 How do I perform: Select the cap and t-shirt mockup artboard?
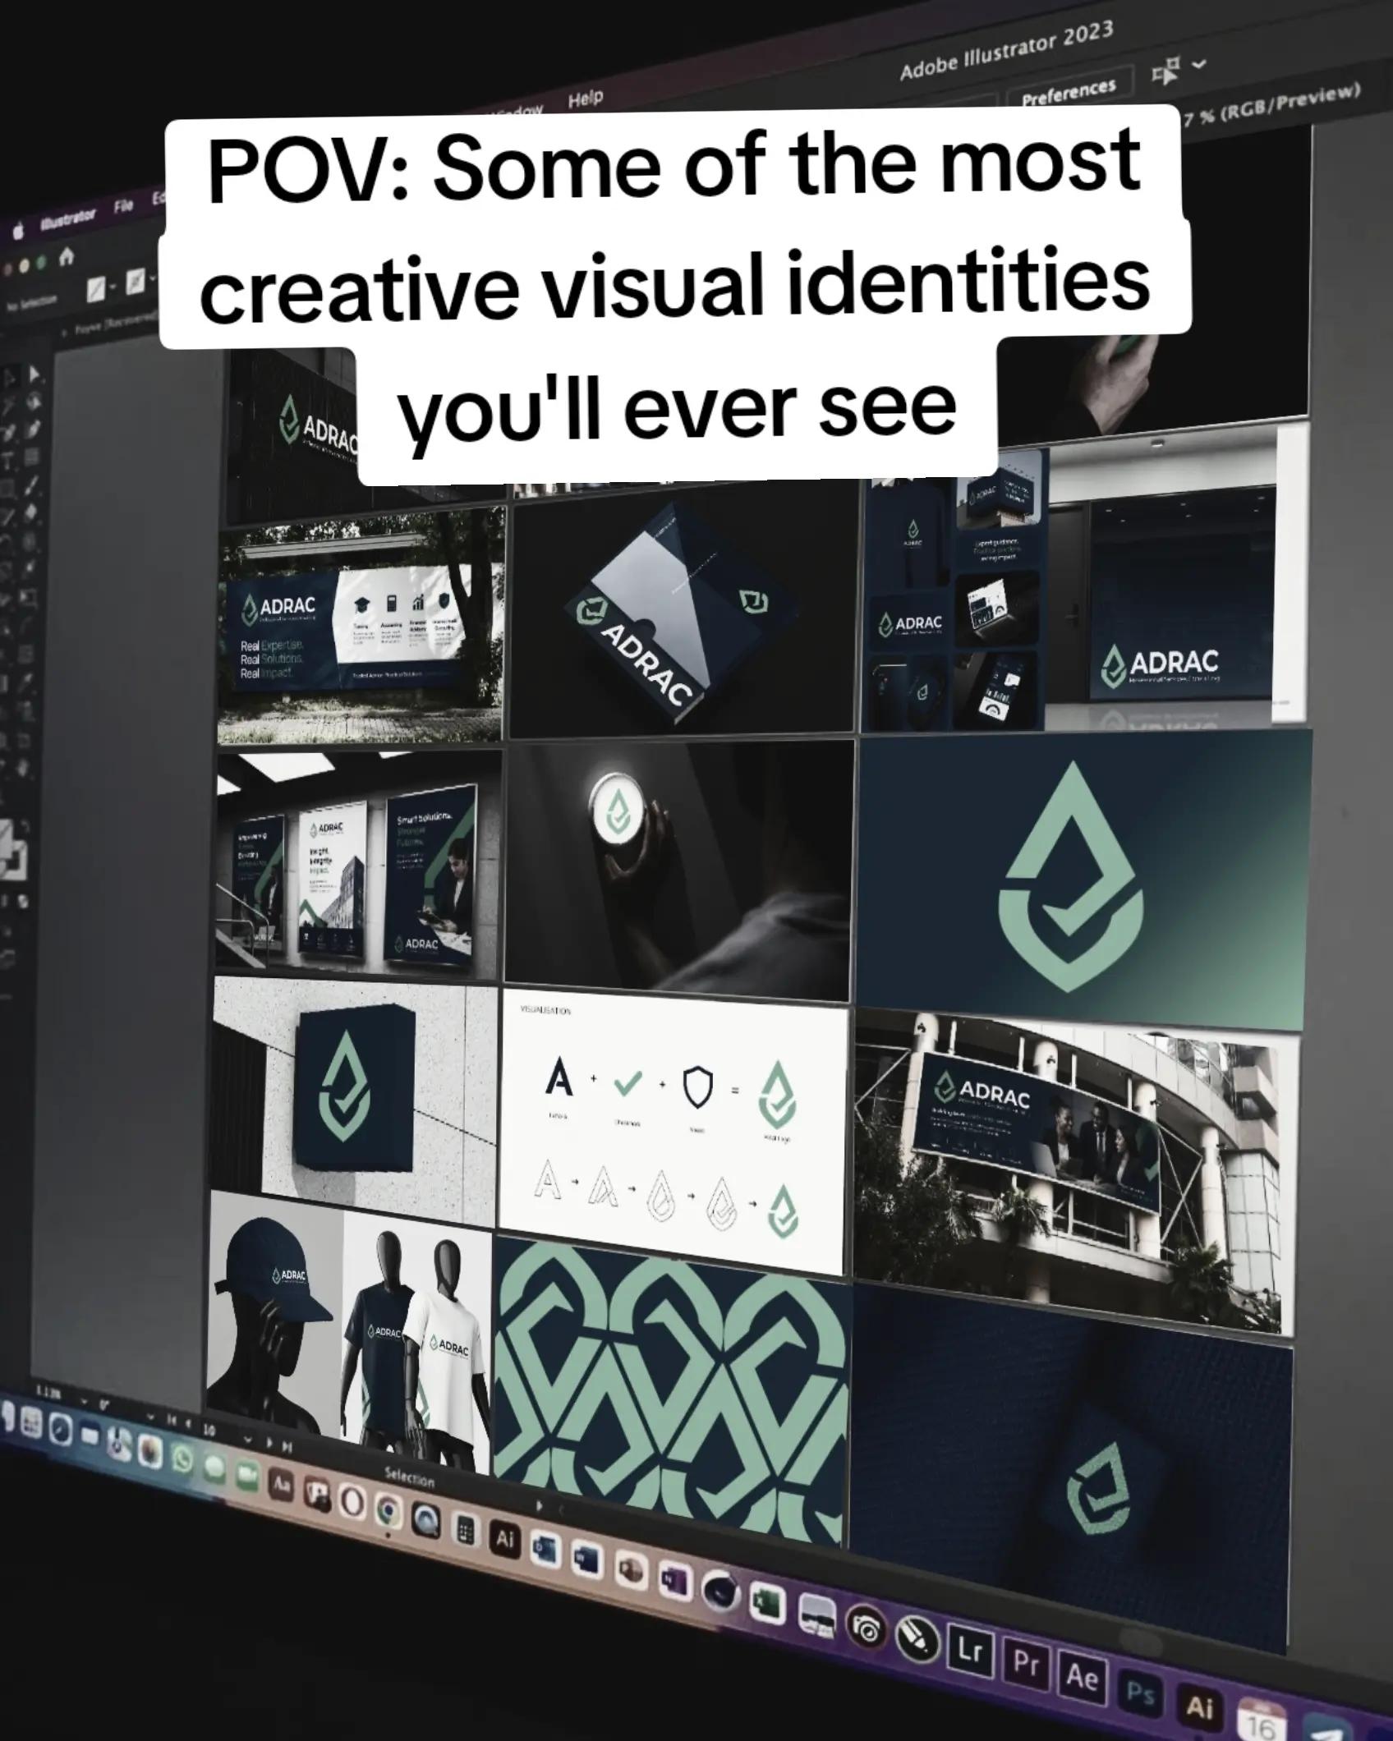351,1330
